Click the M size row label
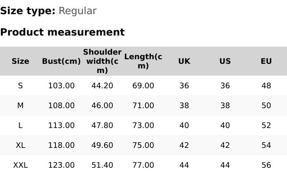Screen dimensions: 287x175 coord(20,105)
